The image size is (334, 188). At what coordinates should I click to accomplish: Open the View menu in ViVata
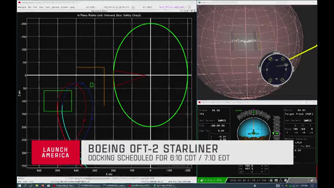click(41, 7)
